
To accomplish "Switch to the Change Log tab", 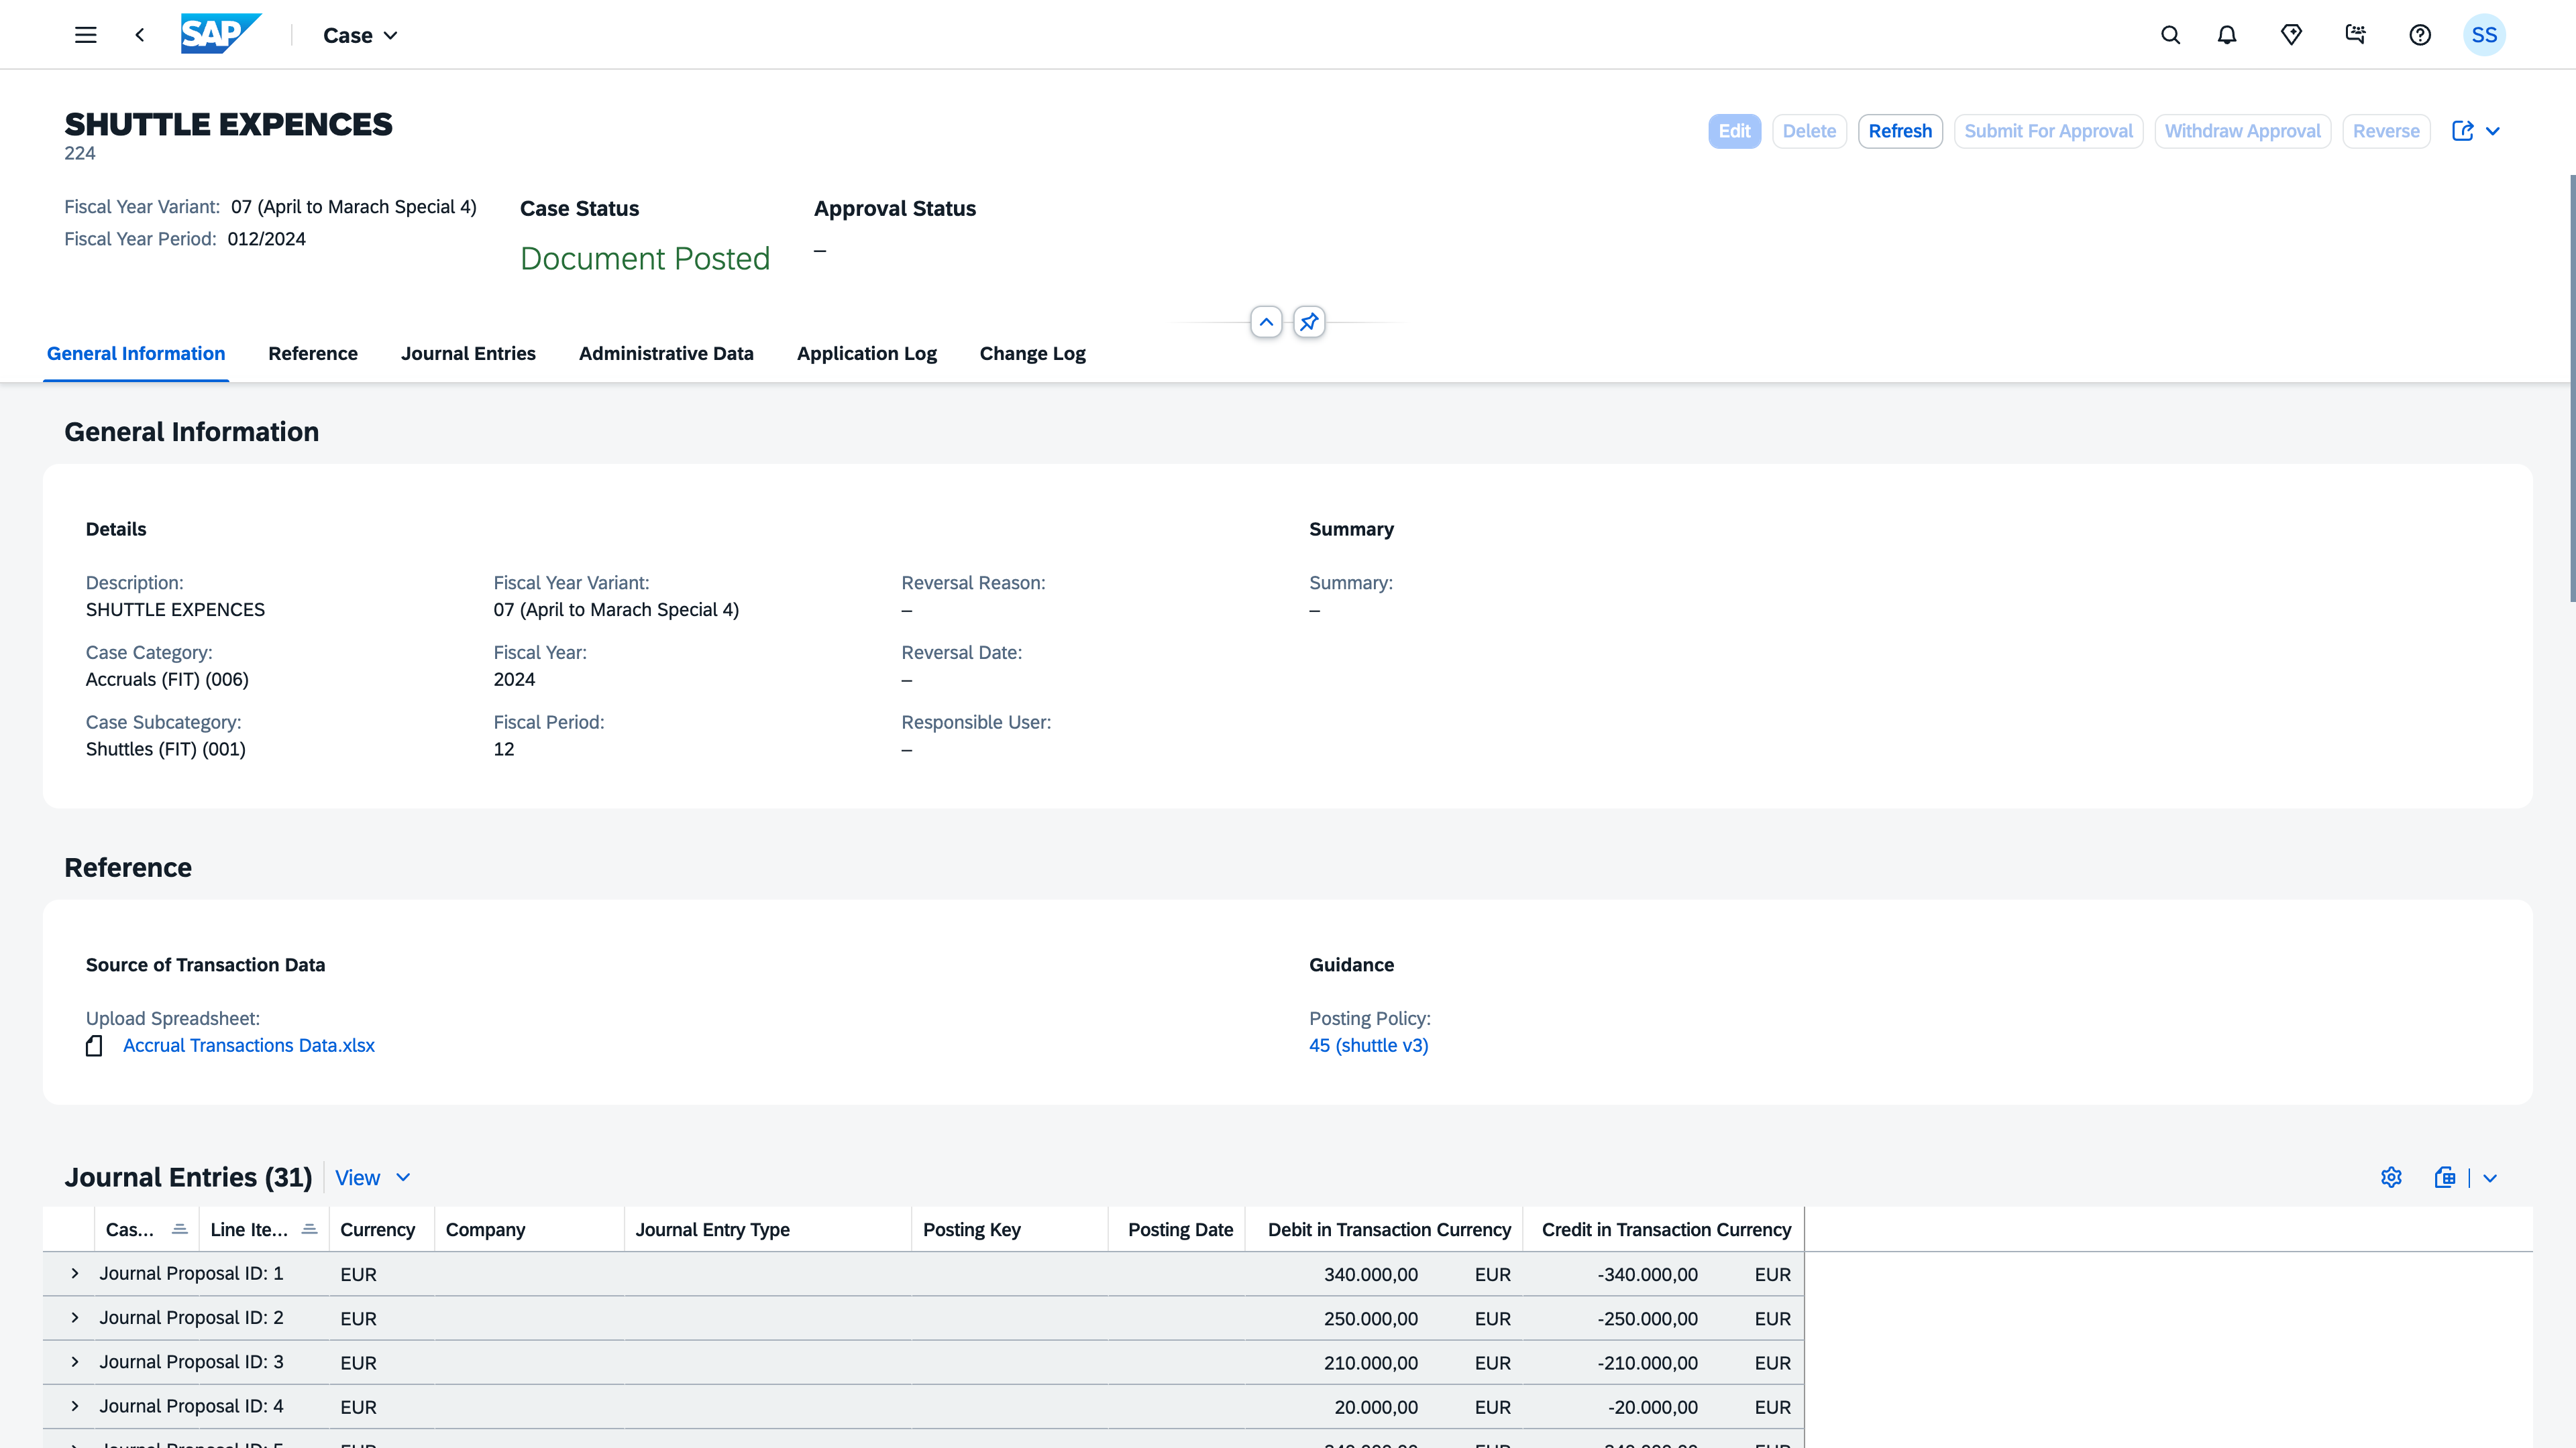I will 1032,354.
